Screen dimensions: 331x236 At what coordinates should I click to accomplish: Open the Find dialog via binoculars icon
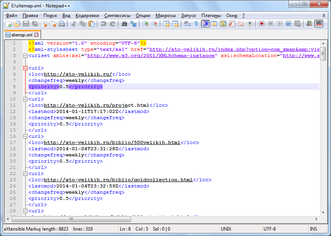point(125,24)
